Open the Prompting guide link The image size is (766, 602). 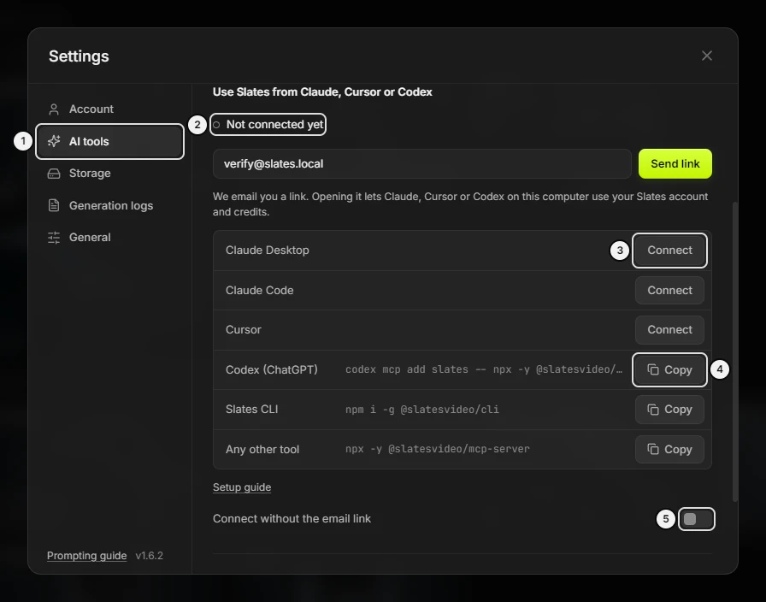tap(86, 556)
